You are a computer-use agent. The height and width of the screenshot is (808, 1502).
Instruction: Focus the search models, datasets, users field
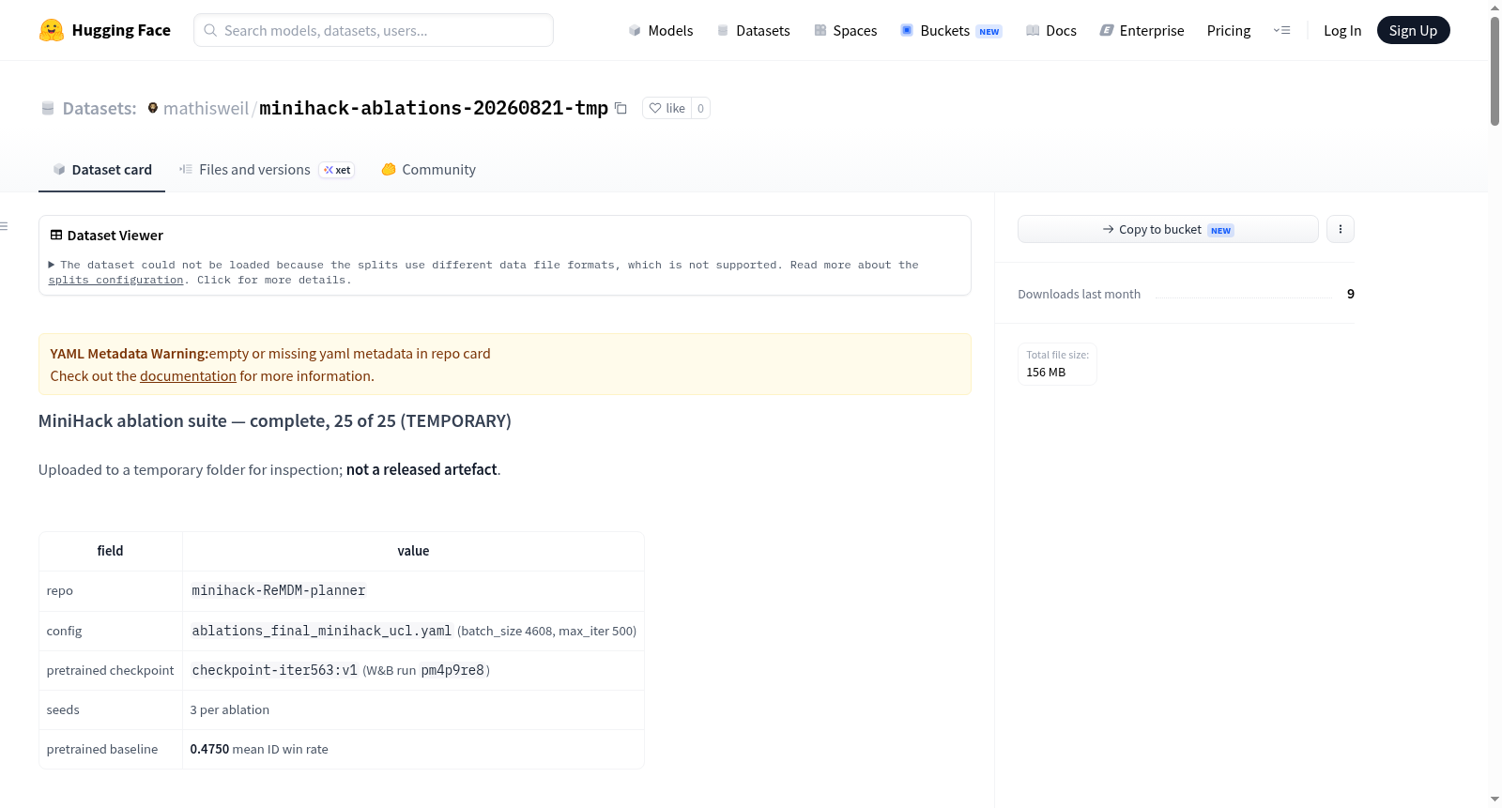(374, 30)
